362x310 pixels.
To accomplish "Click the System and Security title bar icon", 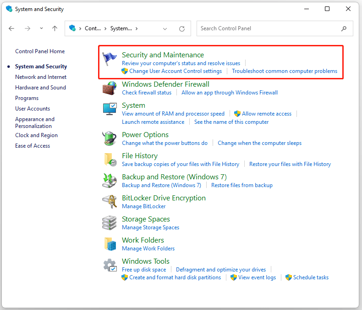I will (x=9, y=9).
